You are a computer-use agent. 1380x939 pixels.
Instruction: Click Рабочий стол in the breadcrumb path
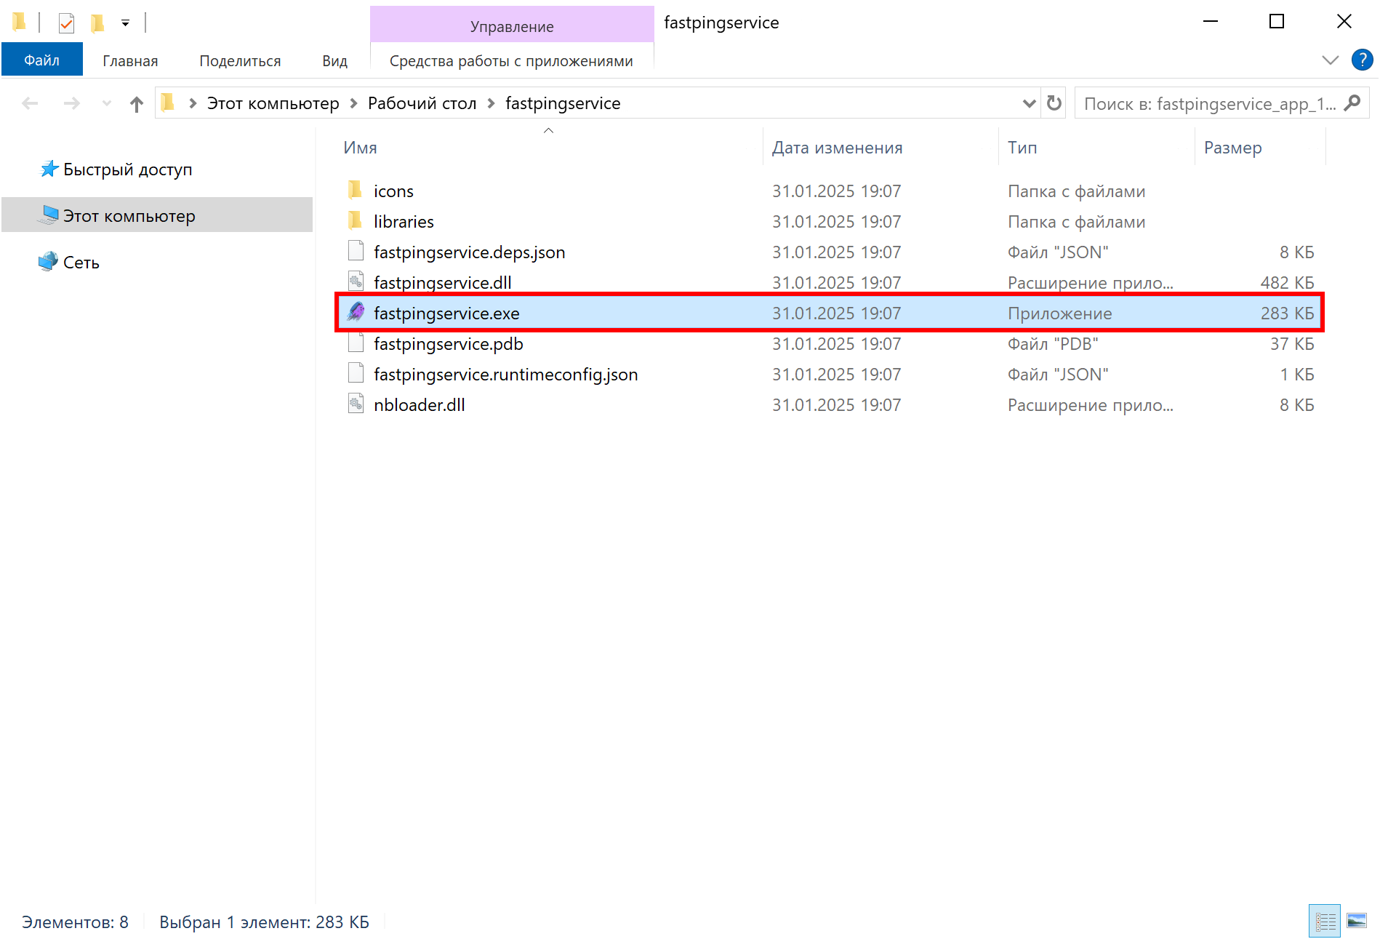(422, 103)
